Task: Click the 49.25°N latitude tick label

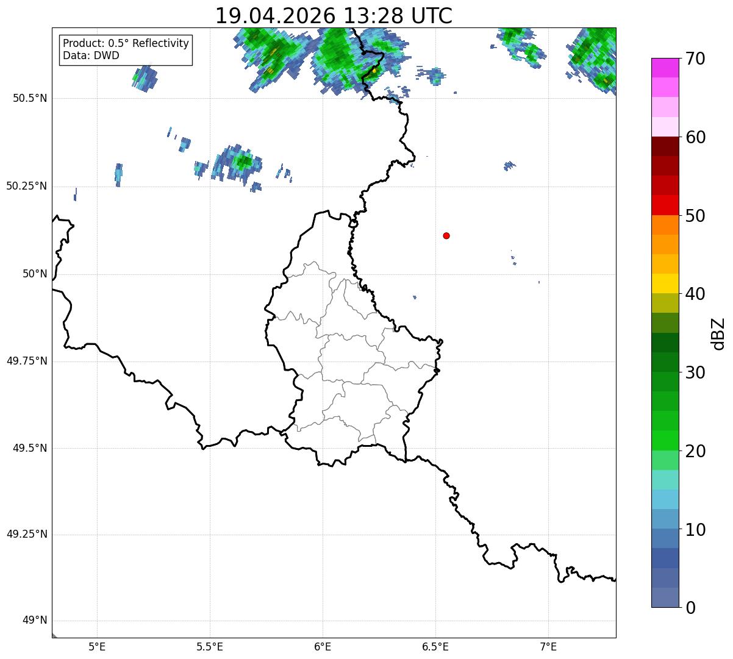Action: (x=26, y=535)
